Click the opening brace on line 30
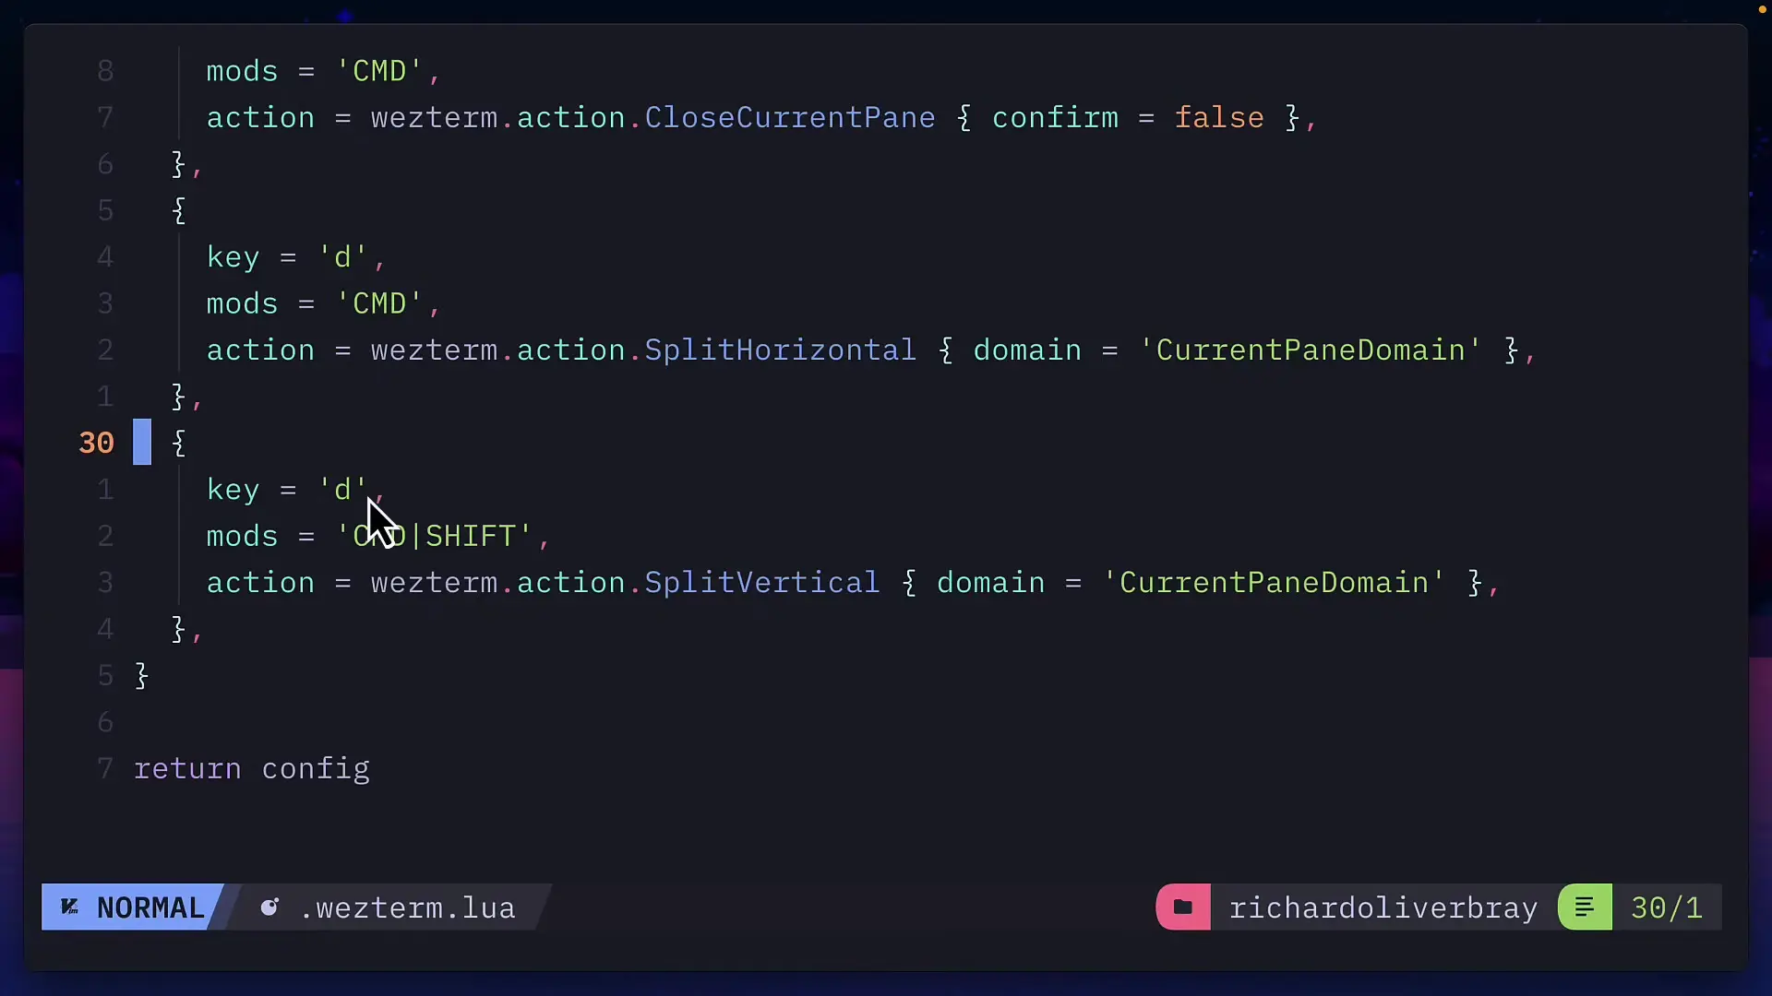Viewport: 1772px width, 996px height. [x=179, y=443]
